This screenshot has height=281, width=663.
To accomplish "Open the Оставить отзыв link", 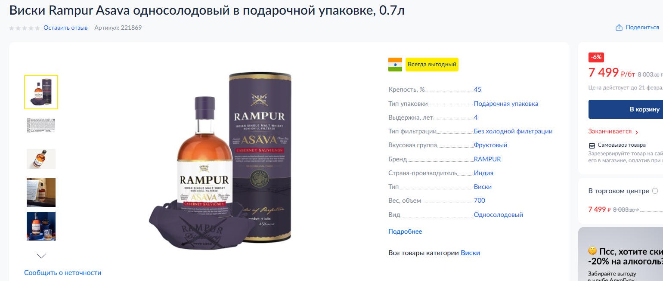I will click(x=65, y=28).
